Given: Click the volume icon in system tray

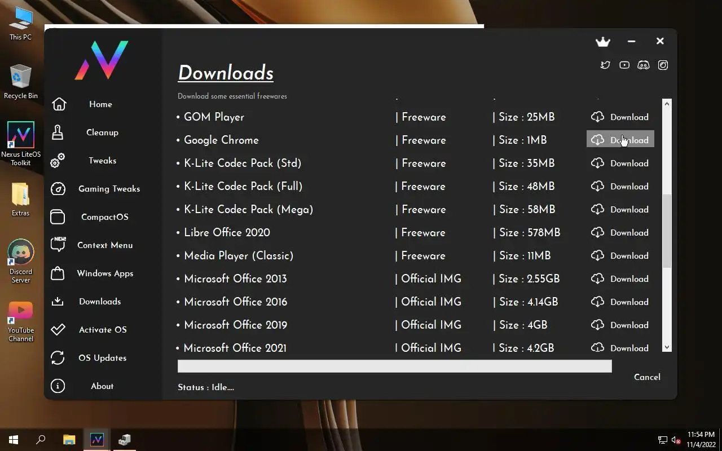Looking at the screenshot, I should tap(676, 440).
